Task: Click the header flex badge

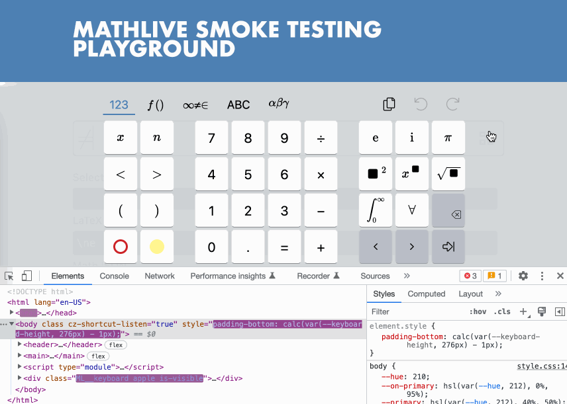Action: (x=116, y=344)
